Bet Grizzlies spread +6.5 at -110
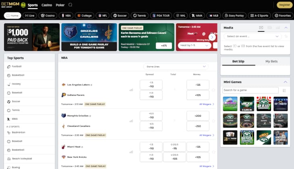Viewport: 294px width, 169px height. (x=151, y=115)
